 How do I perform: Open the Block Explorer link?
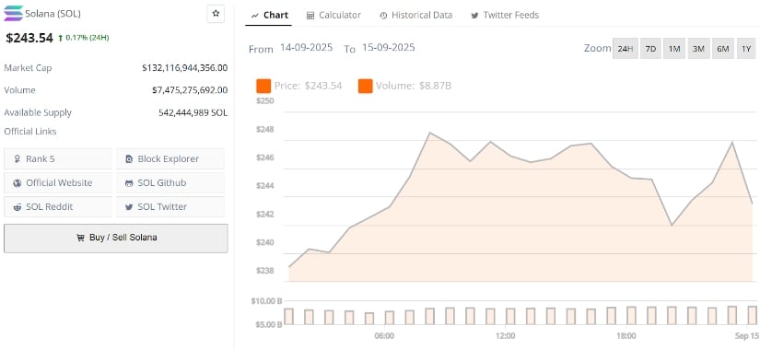(x=170, y=159)
